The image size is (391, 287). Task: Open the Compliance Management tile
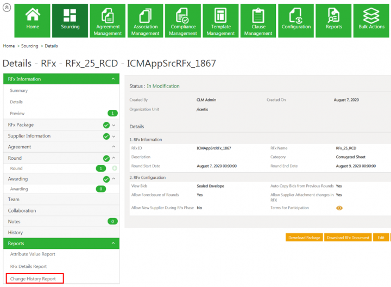coord(183,21)
